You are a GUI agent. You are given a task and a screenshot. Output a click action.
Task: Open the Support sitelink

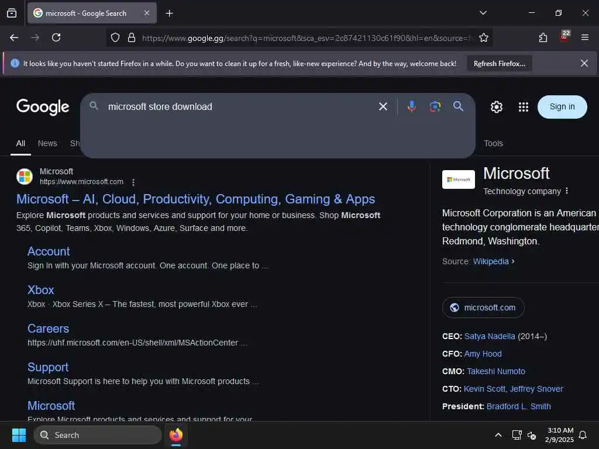coord(48,367)
